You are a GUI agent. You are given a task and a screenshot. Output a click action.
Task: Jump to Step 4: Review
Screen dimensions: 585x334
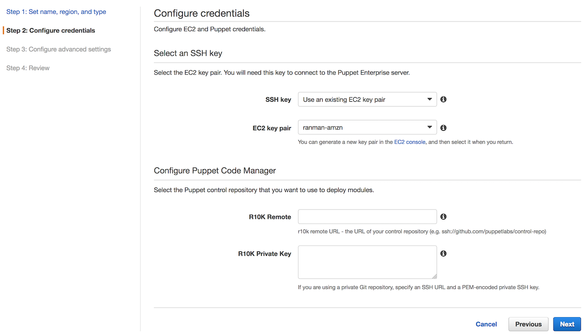28,68
